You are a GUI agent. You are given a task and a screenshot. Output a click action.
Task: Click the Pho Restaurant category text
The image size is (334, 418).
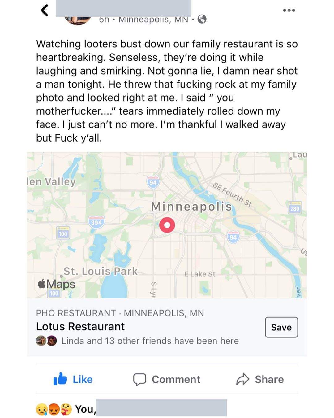76,313
